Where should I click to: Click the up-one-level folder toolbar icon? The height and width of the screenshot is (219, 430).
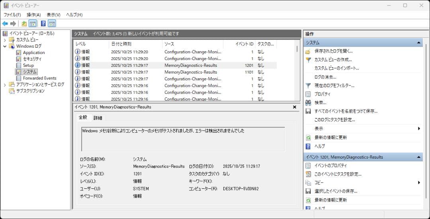[x=24, y=23]
